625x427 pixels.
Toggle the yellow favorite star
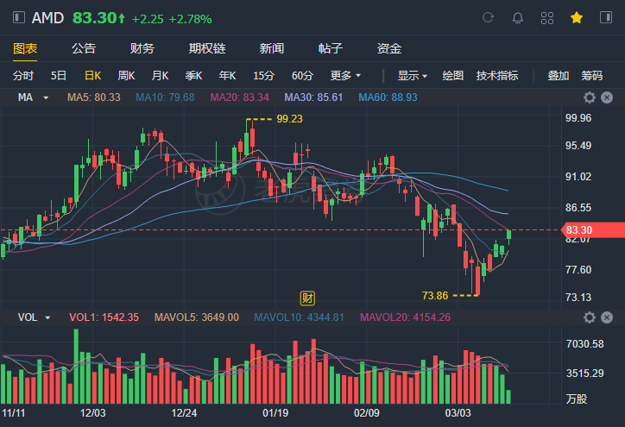pyautogui.click(x=577, y=17)
